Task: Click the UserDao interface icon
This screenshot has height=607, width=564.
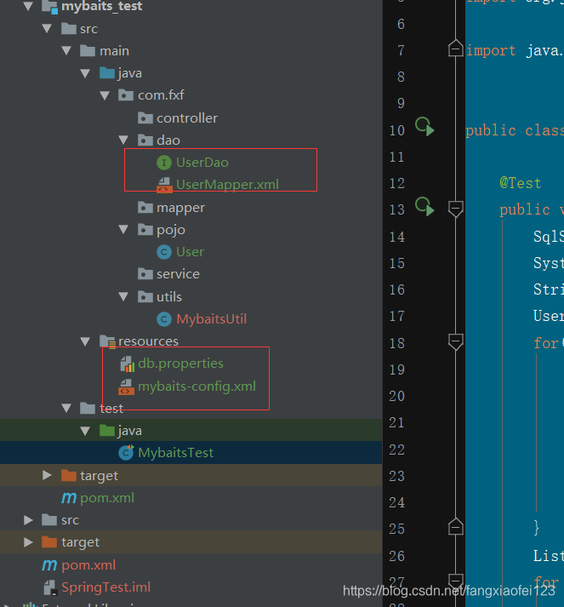Action: point(164,163)
